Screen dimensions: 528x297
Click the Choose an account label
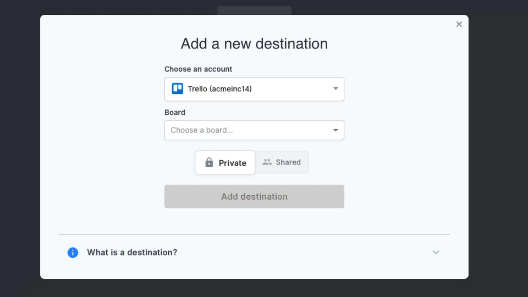click(198, 69)
